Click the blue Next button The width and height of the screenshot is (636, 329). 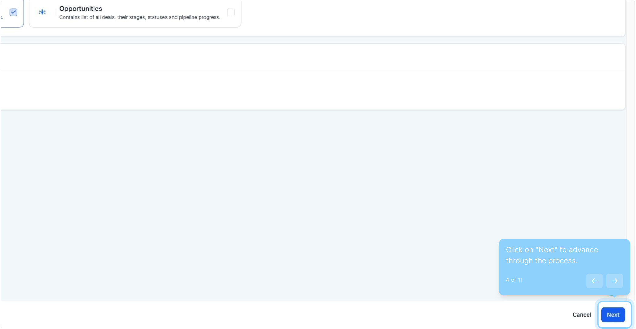click(x=613, y=315)
